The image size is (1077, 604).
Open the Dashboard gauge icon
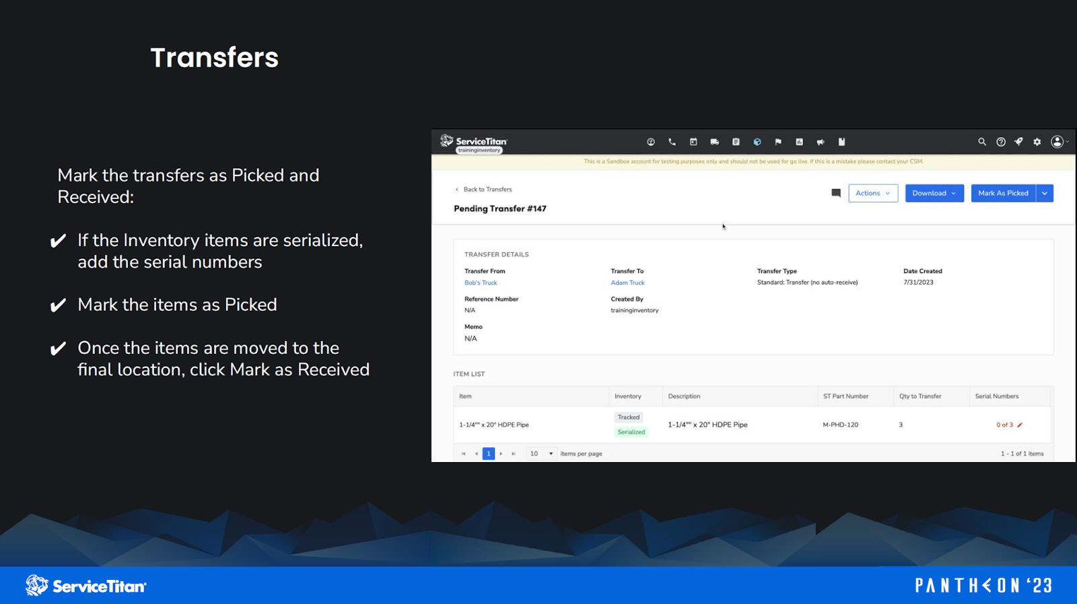[651, 142]
